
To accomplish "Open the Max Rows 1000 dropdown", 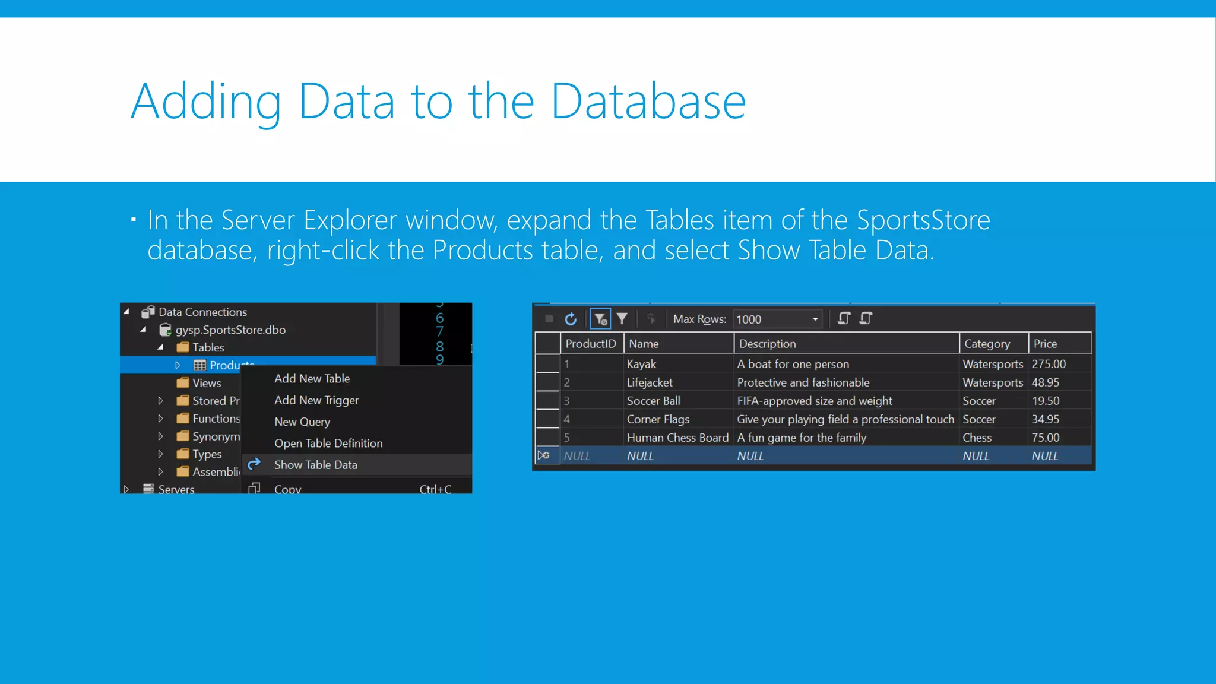I will pyautogui.click(x=815, y=319).
